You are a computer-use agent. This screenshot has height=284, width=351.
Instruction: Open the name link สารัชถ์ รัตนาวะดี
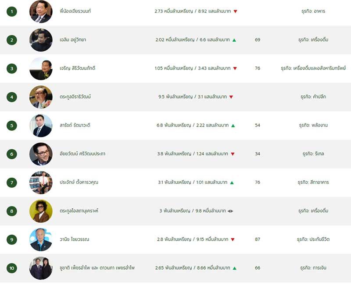[x=75, y=125]
